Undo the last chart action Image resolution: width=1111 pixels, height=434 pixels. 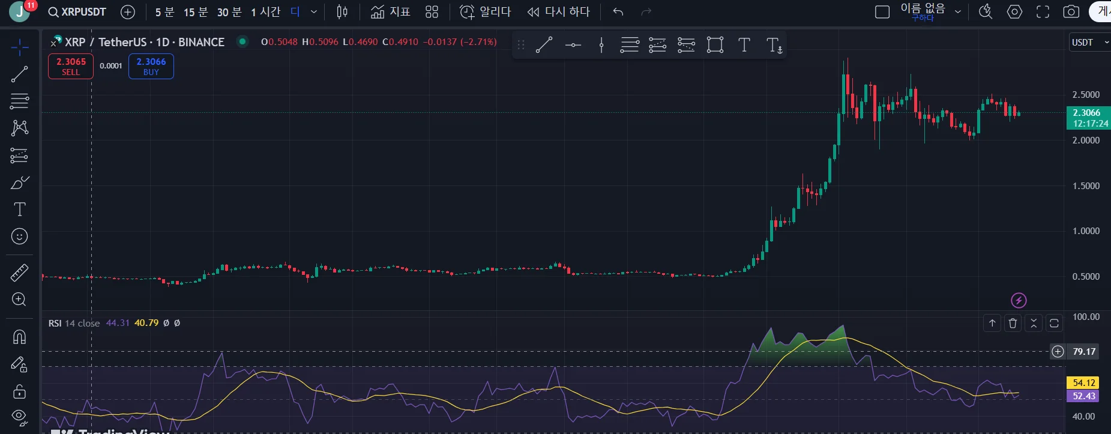click(618, 12)
